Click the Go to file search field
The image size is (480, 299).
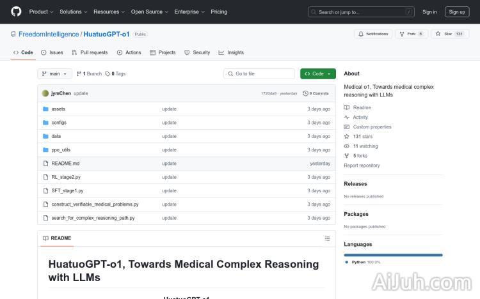[x=259, y=74]
